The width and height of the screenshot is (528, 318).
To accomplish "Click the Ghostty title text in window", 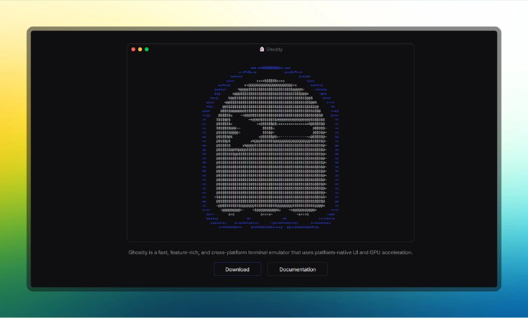I will [x=275, y=49].
